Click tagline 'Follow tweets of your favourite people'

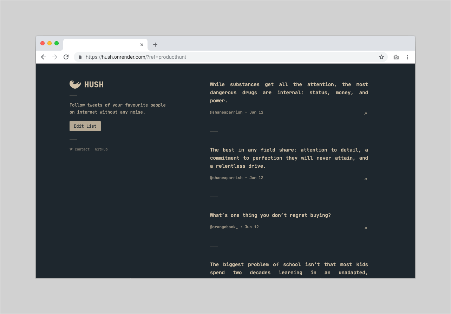point(118,105)
